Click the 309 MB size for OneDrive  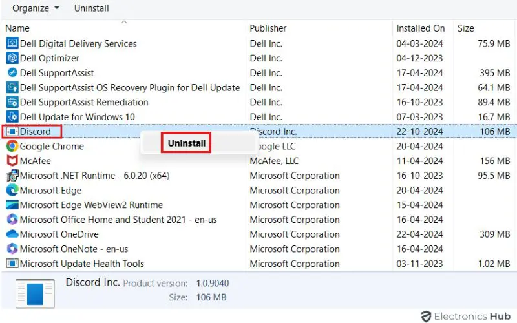(x=495, y=234)
